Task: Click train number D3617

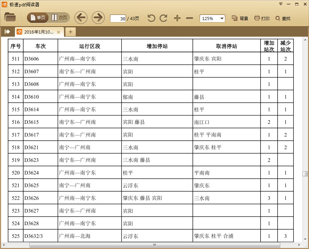Action: coord(31,135)
